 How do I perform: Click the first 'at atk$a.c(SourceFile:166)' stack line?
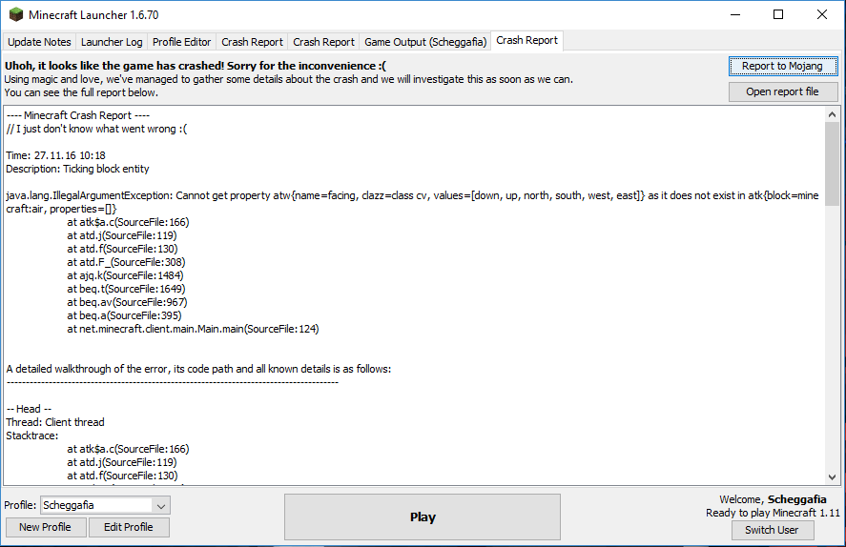(x=128, y=222)
